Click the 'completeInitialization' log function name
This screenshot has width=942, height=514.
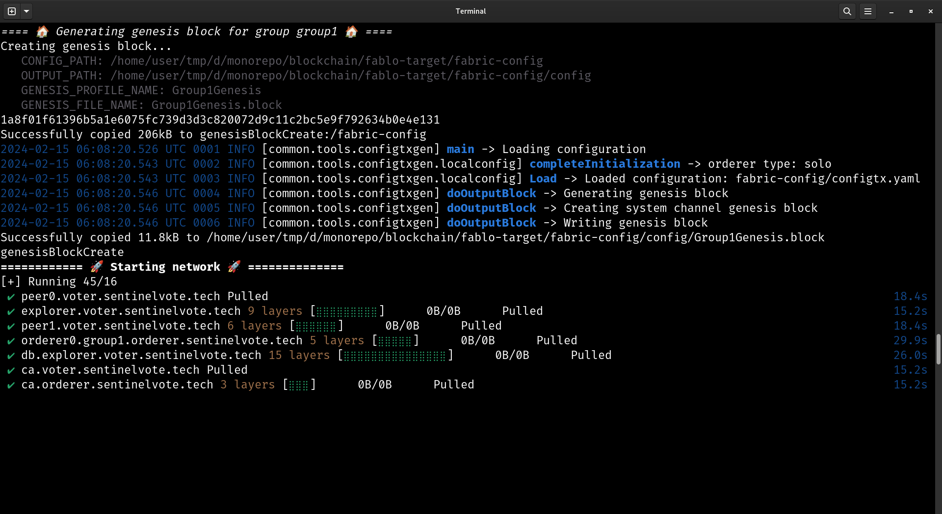(604, 164)
